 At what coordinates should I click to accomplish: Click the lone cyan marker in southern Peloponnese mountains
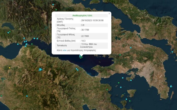coord(27,96)
